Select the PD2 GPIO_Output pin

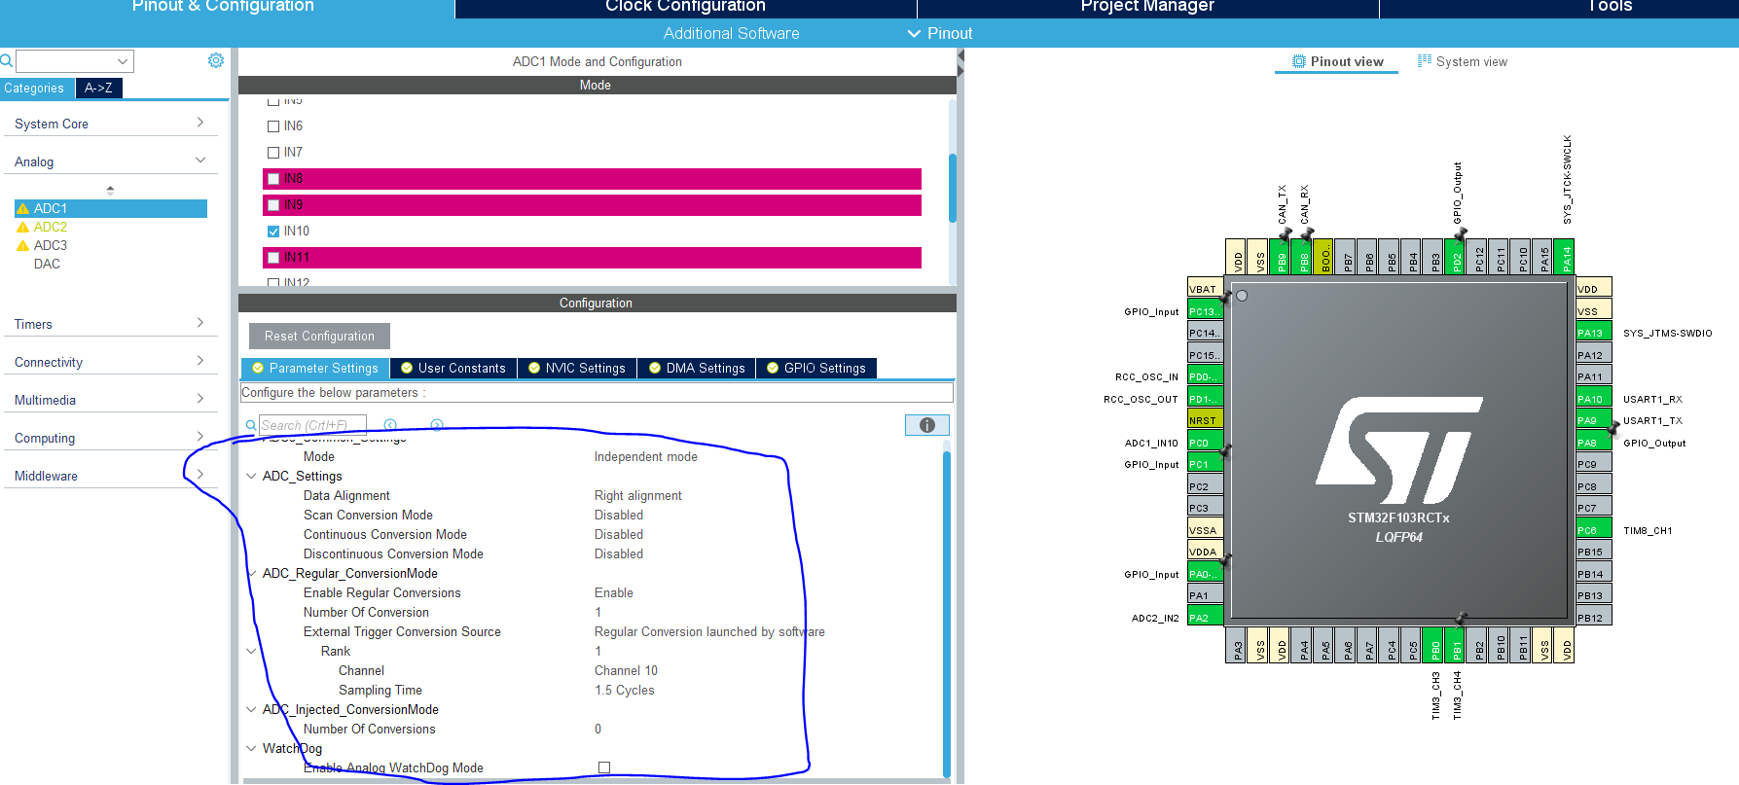1456,257
